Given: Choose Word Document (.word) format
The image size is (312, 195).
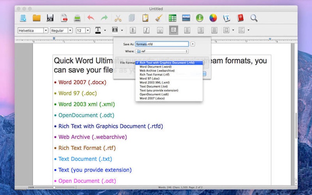Looking at the screenshot, I should tap(169, 67).
